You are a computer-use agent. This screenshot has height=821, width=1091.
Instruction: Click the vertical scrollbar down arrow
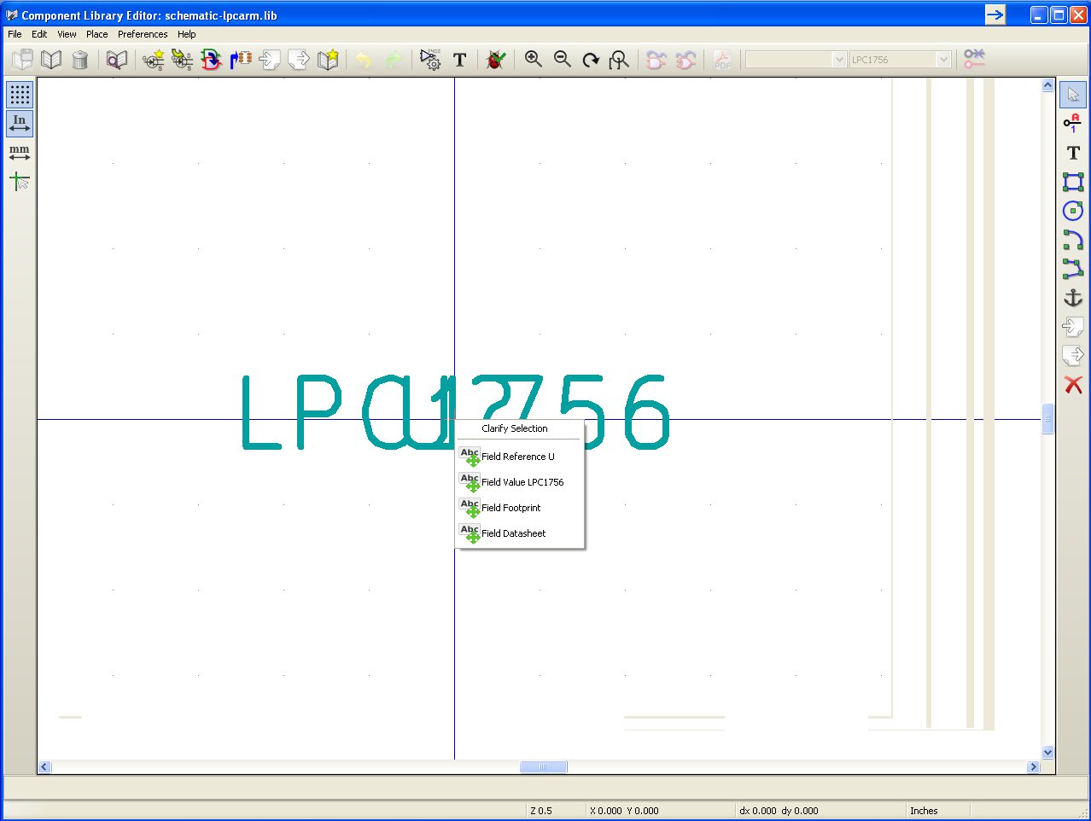pyautogui.click(x=1048, y=753)
